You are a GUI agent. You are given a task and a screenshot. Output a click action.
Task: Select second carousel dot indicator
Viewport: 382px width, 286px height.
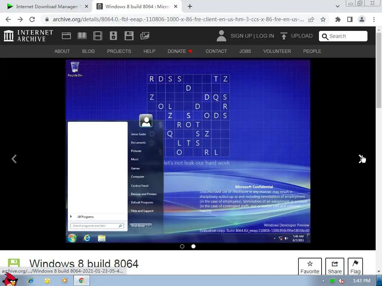(194, 247)
